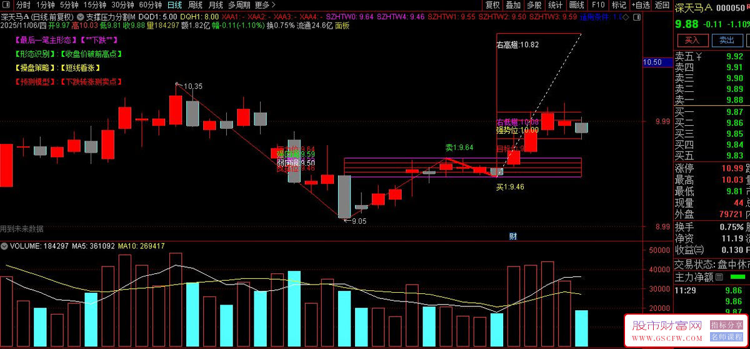Click the 买一 price 9.87
750x349 pixels.
click(x=734, y=112)
